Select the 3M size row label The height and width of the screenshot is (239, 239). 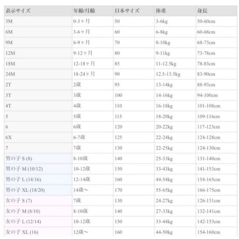(9, 21)
